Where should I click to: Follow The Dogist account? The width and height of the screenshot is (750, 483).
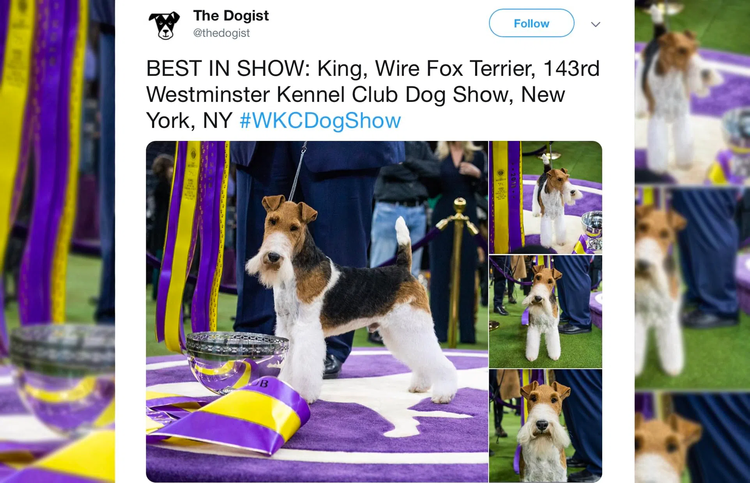(x=531, y=23)
